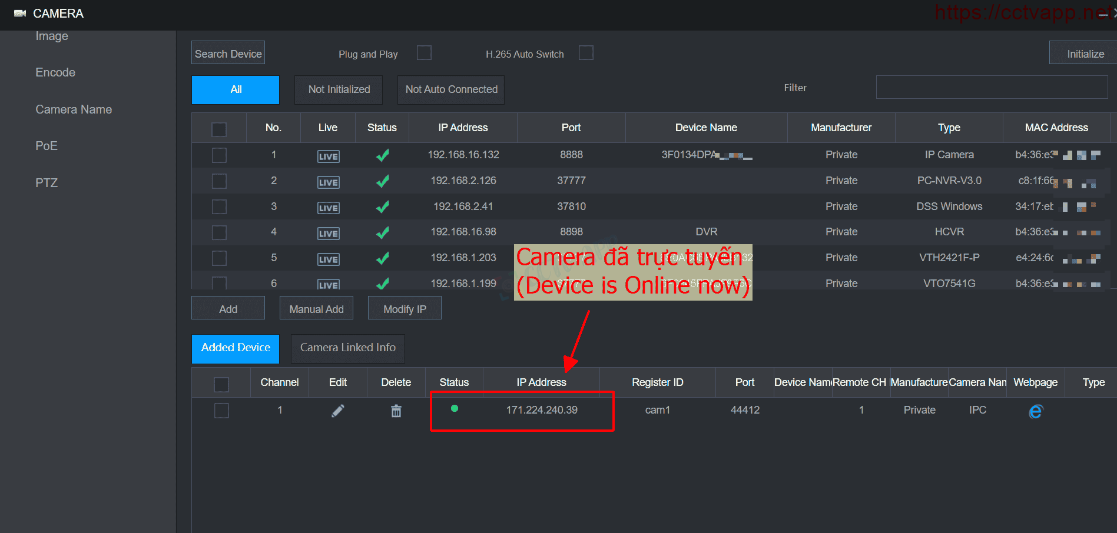Screen dimensions: 1117x533
Task: Click LIVE icon for 192.168.1.203 row
Action: tap(328, 259)
